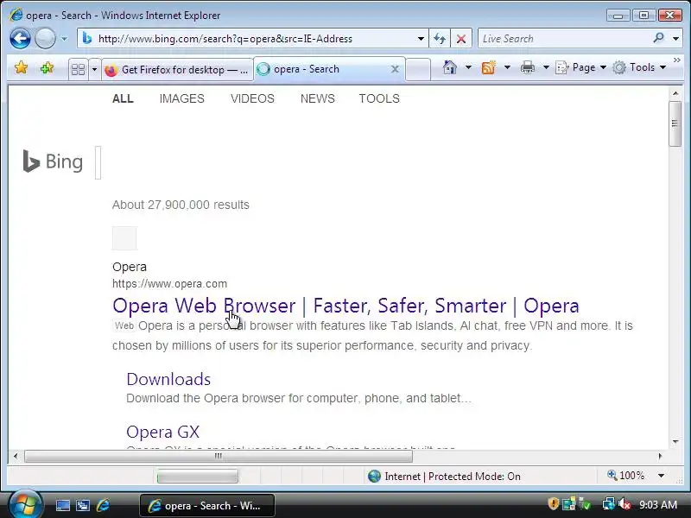This screenshot has height=518, width=691.
Task: Open the recent pages dropdown beside Forward
Action: click(x=64, y=39)
